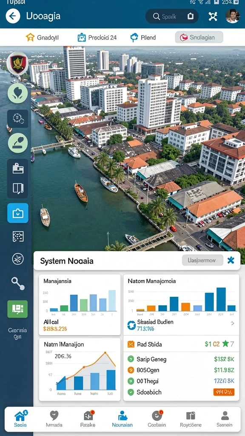Toggle the Sarip Geneg green indicator
245x436 pixels.
pos(131,359)
